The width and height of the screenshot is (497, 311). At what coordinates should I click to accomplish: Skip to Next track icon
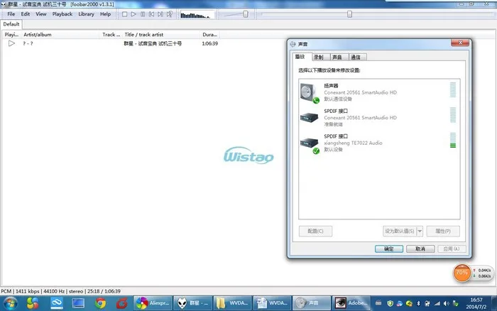(160, 14)
